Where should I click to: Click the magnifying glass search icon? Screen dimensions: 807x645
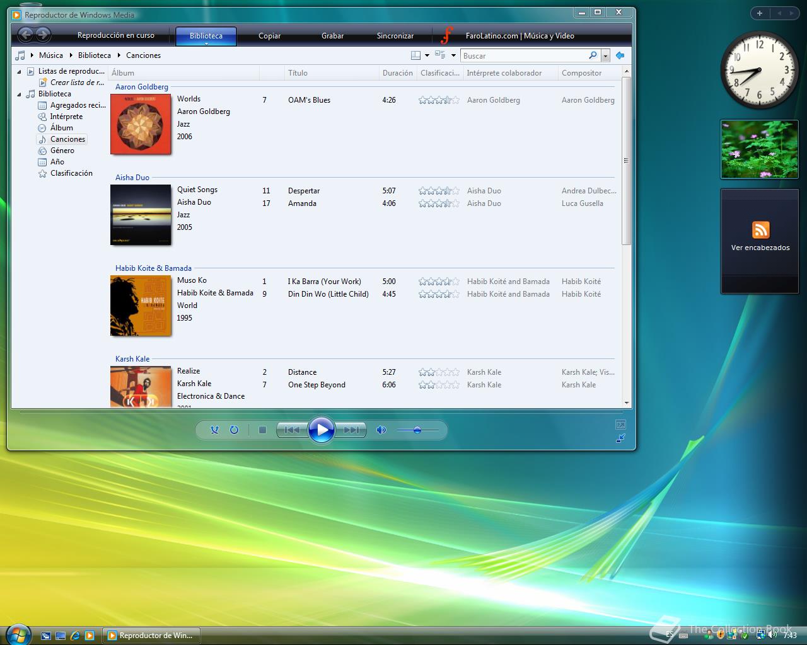click(593, 55)
